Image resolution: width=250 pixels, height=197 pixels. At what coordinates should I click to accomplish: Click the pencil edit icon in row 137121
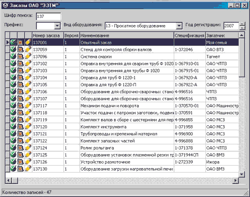[28, 134]
